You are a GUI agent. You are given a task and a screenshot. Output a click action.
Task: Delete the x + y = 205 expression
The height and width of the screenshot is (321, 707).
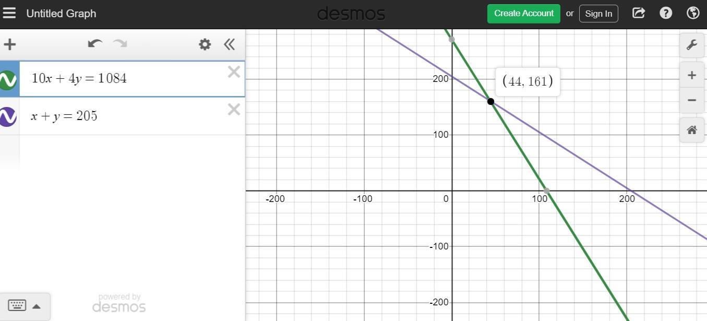(234, 110)
